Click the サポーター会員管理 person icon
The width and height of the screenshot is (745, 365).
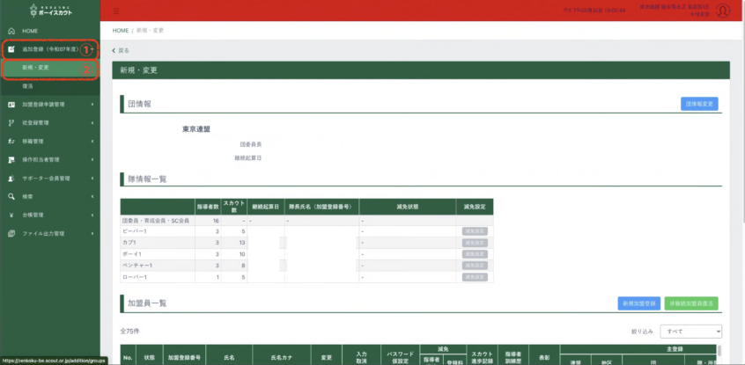point(11,179)
